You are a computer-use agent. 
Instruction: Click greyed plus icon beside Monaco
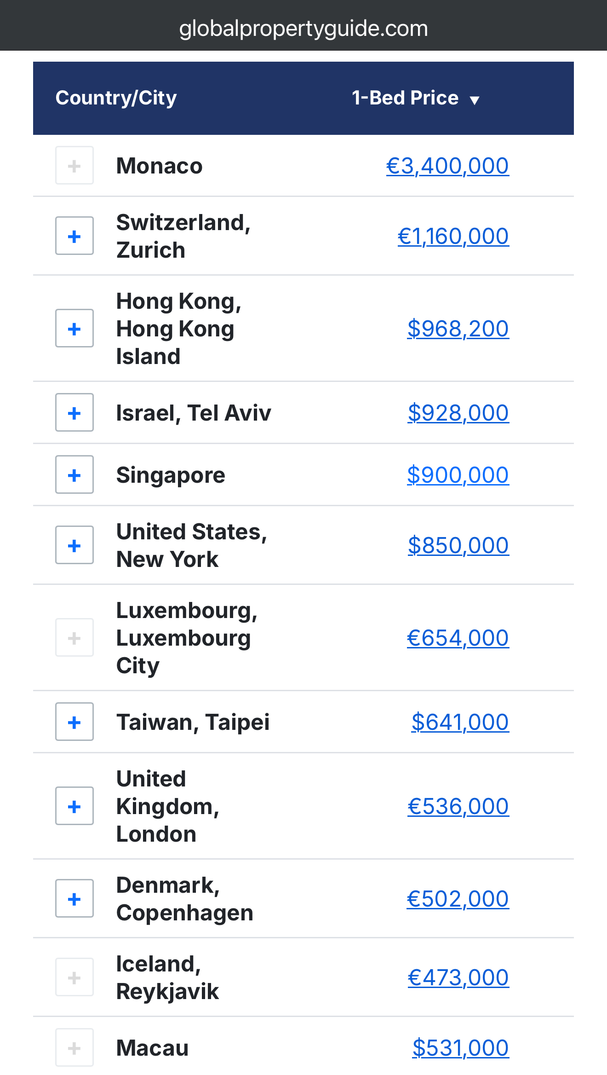point(74,166)
